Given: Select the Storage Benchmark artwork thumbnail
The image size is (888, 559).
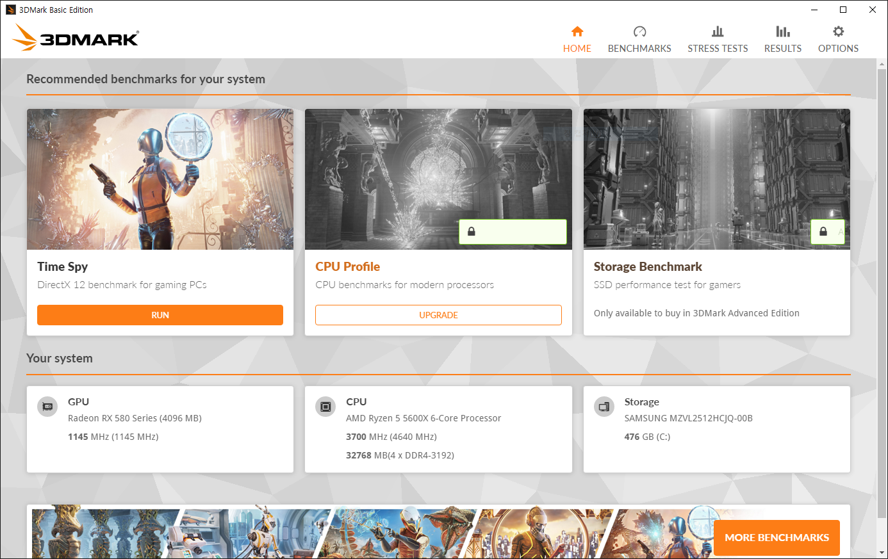Looking at the screenshot, I should [x=717, y=179].
